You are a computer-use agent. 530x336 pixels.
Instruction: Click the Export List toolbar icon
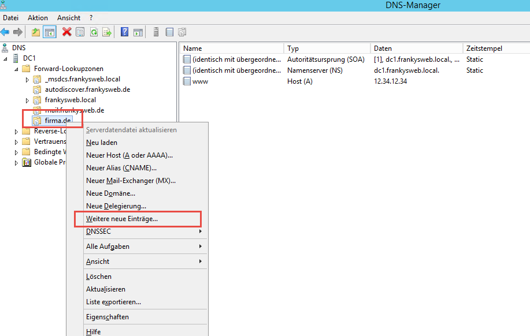coord(107,32)
